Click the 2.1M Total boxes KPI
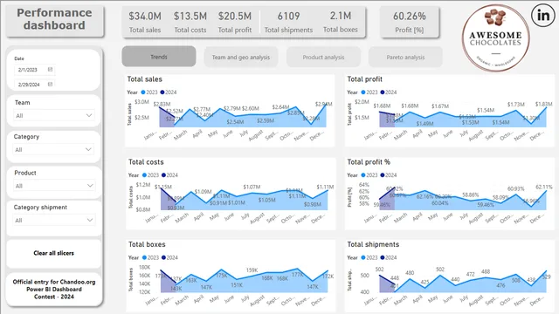 [340, 22]
